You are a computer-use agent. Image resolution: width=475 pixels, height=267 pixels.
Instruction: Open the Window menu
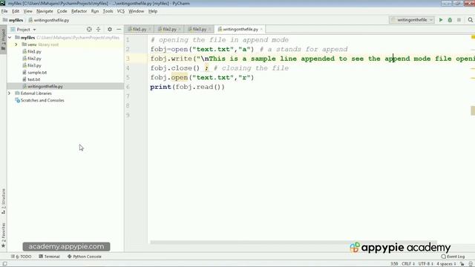pyautogui.click(x=136, y=11)
